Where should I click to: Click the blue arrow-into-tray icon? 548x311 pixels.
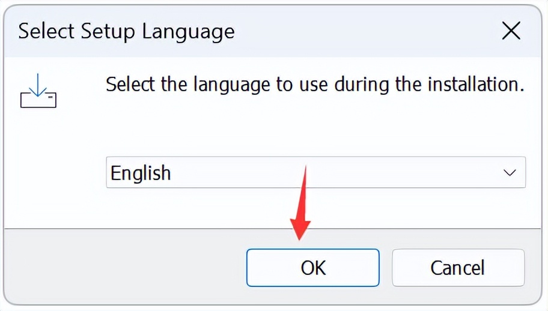(x=38, y=91)
